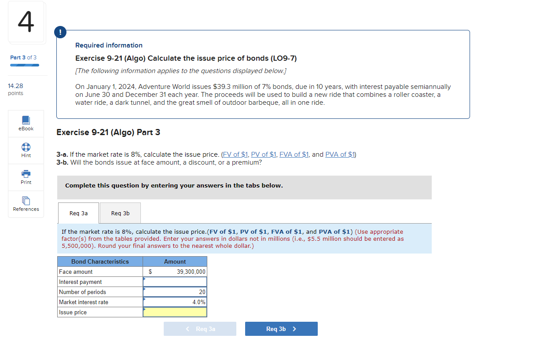Click the exclamation alert badge
540x353 pixels.
(60, 32)
